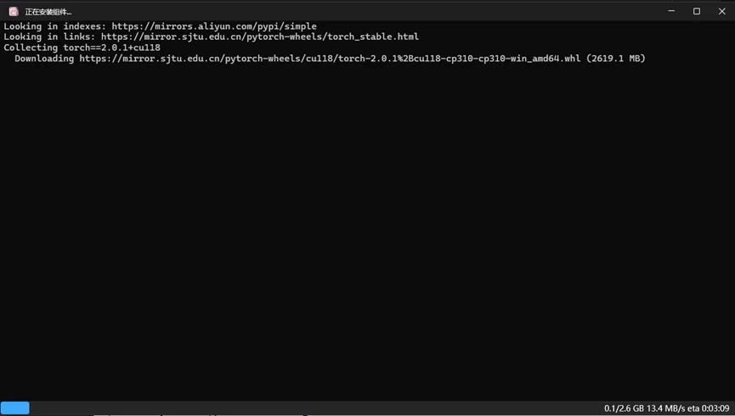Viewport: 735px width, 416px height.
Task: Click the 0.1/2.6 GB downloaded size text
Action: (624, 409)
